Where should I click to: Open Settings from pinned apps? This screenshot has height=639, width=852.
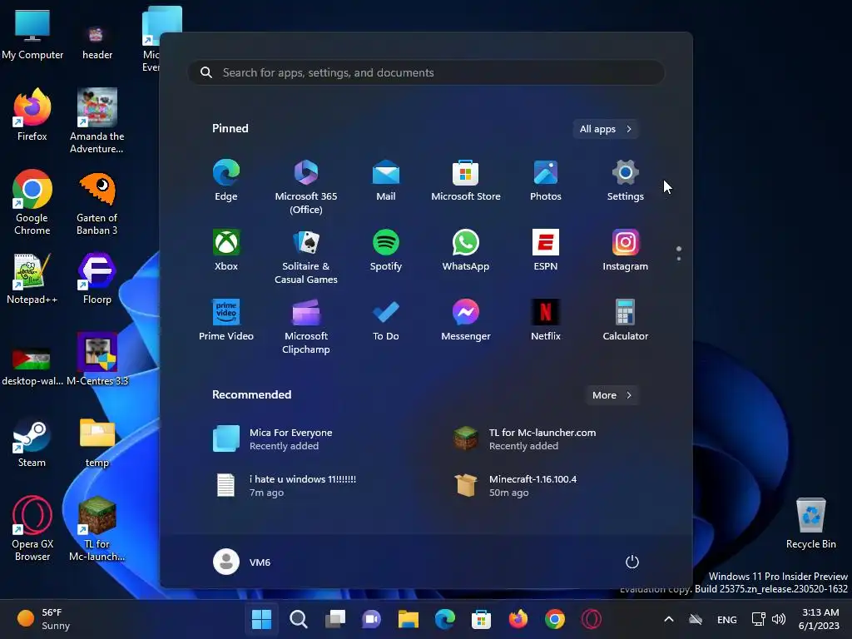click(x=626, y=181)
